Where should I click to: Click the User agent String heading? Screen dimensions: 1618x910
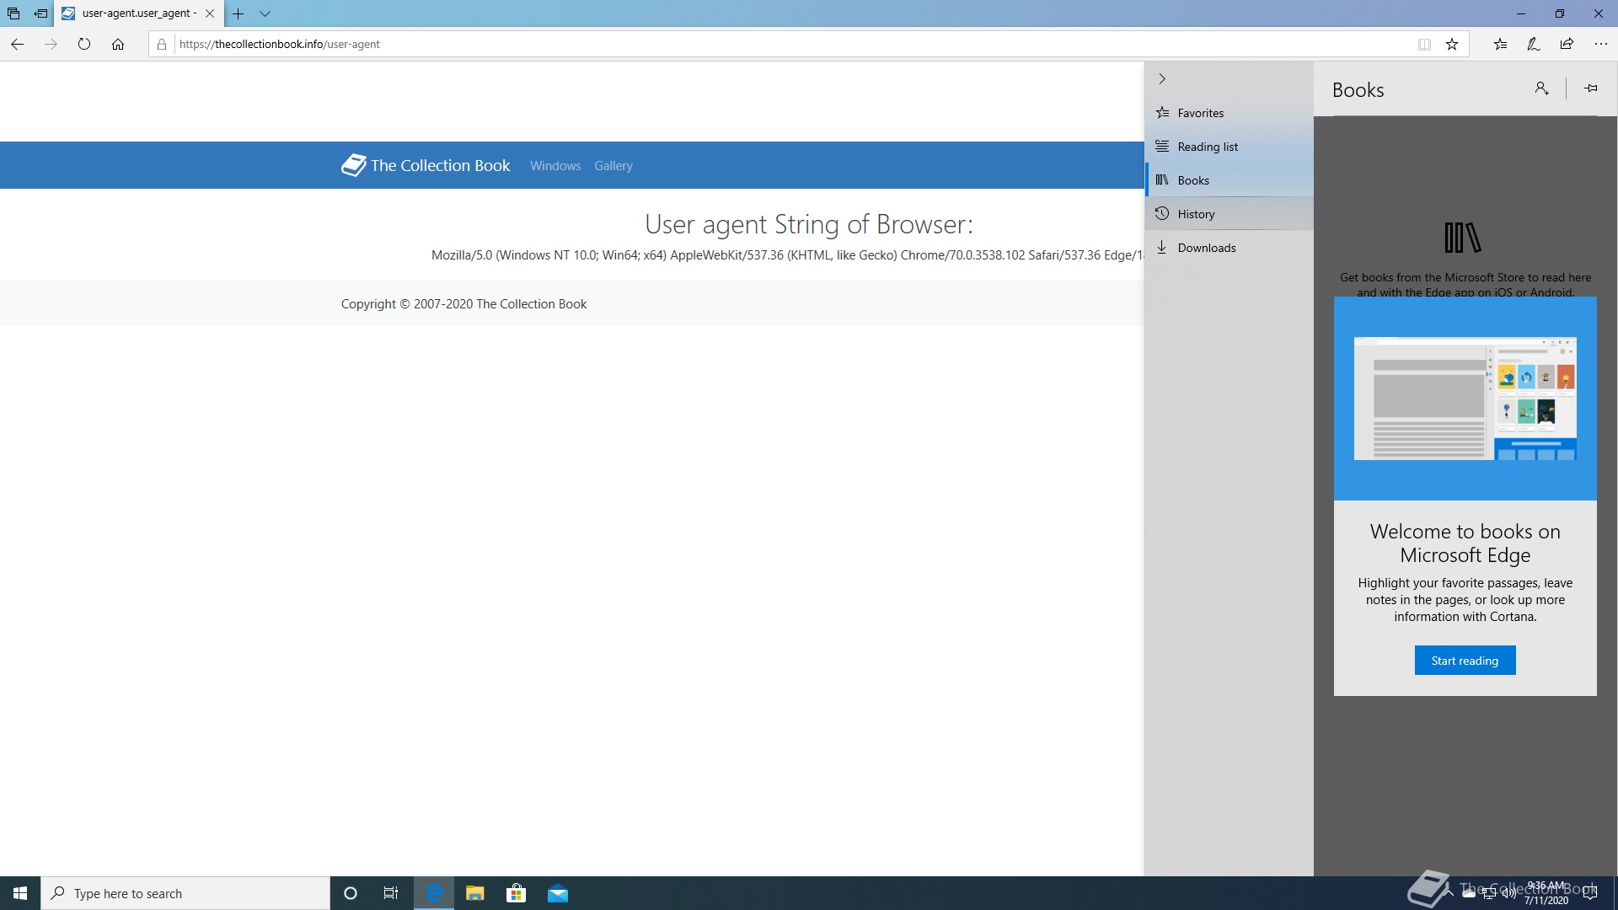808,224
